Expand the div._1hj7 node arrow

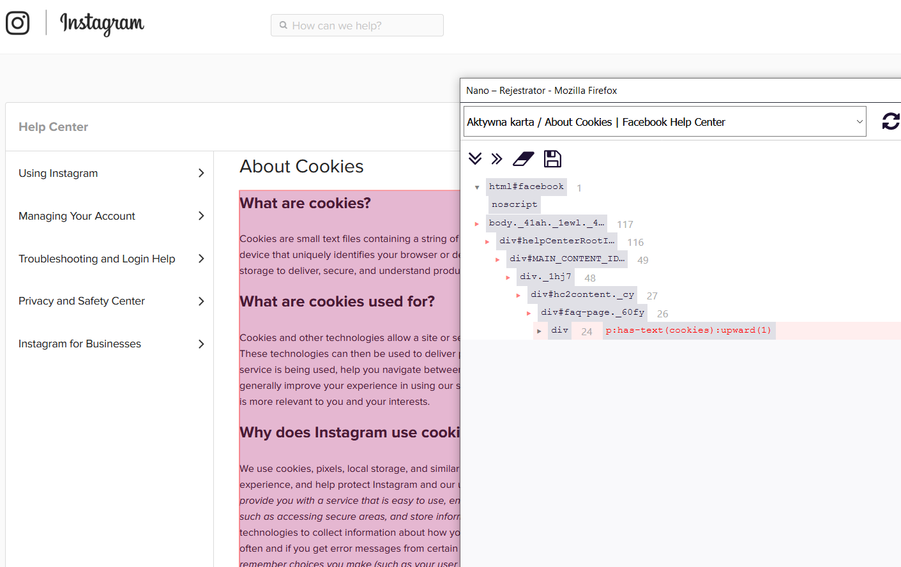point(508,277)
